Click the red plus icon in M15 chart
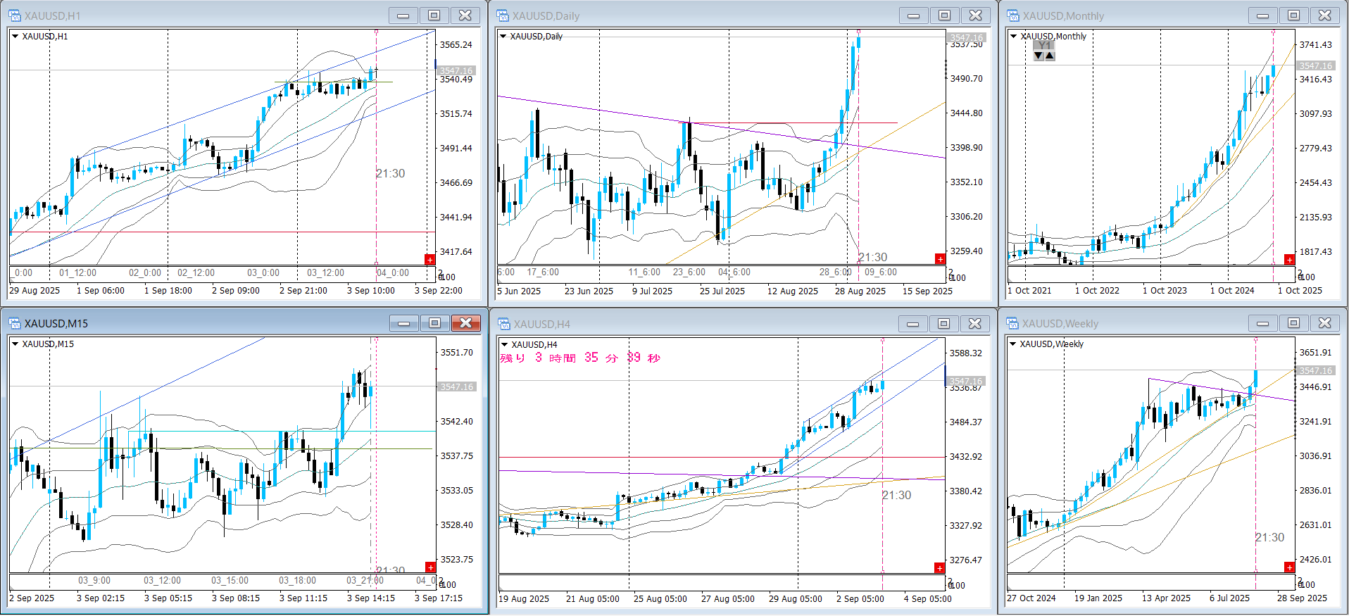 click(430, 567)
